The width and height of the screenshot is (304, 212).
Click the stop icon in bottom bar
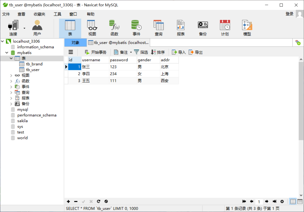pos(106,201)
